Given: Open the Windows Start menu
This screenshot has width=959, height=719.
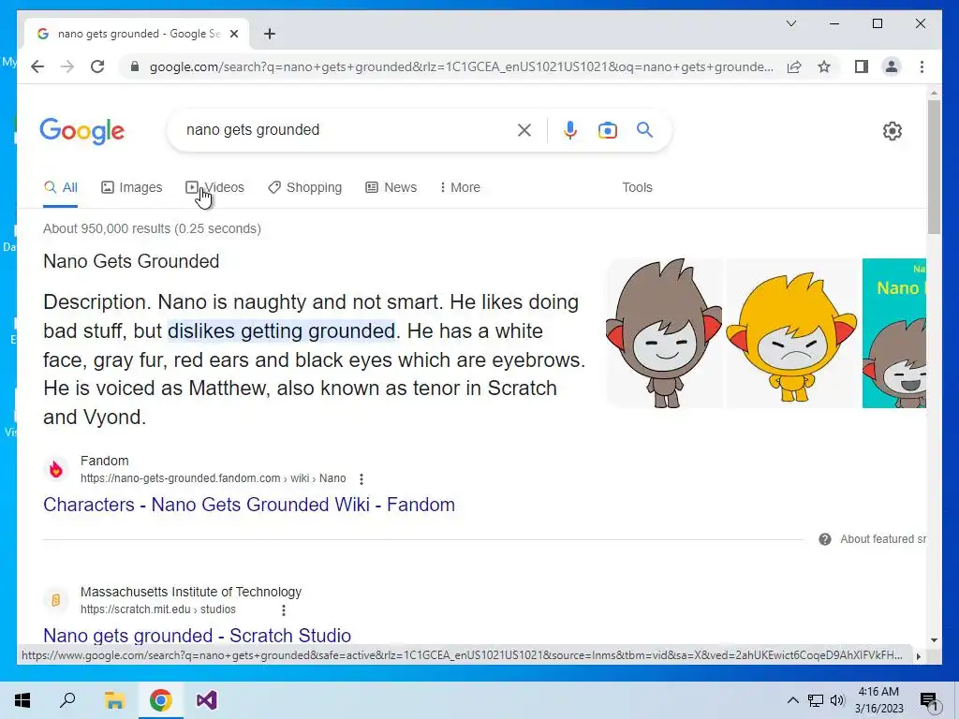Looking at the screenshot, I should 22,700.
